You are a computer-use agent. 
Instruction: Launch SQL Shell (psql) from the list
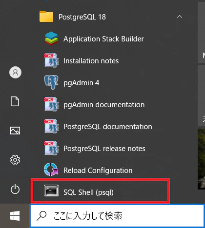(101, 190)
